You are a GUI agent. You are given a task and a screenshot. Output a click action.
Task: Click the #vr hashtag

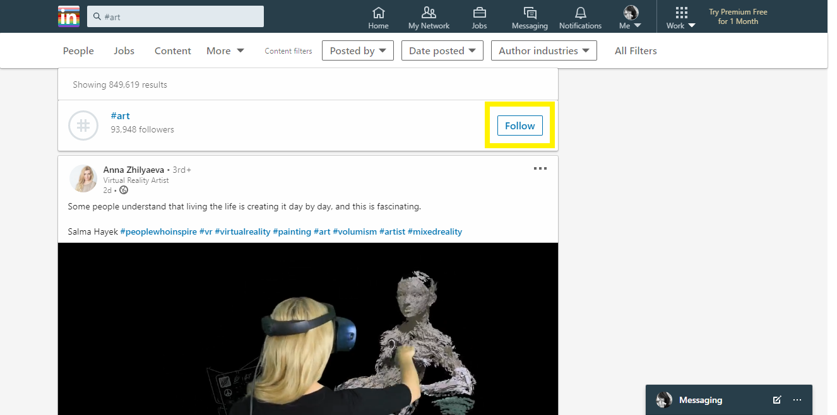206,231
